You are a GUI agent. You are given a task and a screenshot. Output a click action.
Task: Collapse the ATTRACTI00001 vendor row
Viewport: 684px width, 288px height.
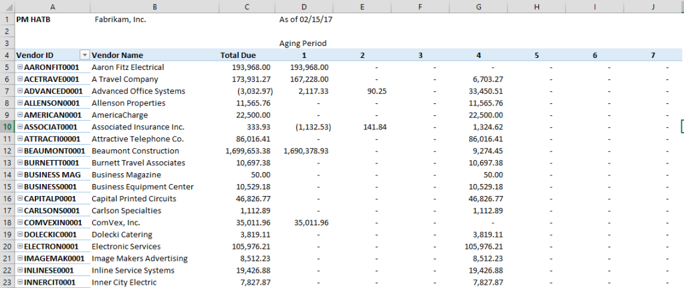[x=19, y=139]
